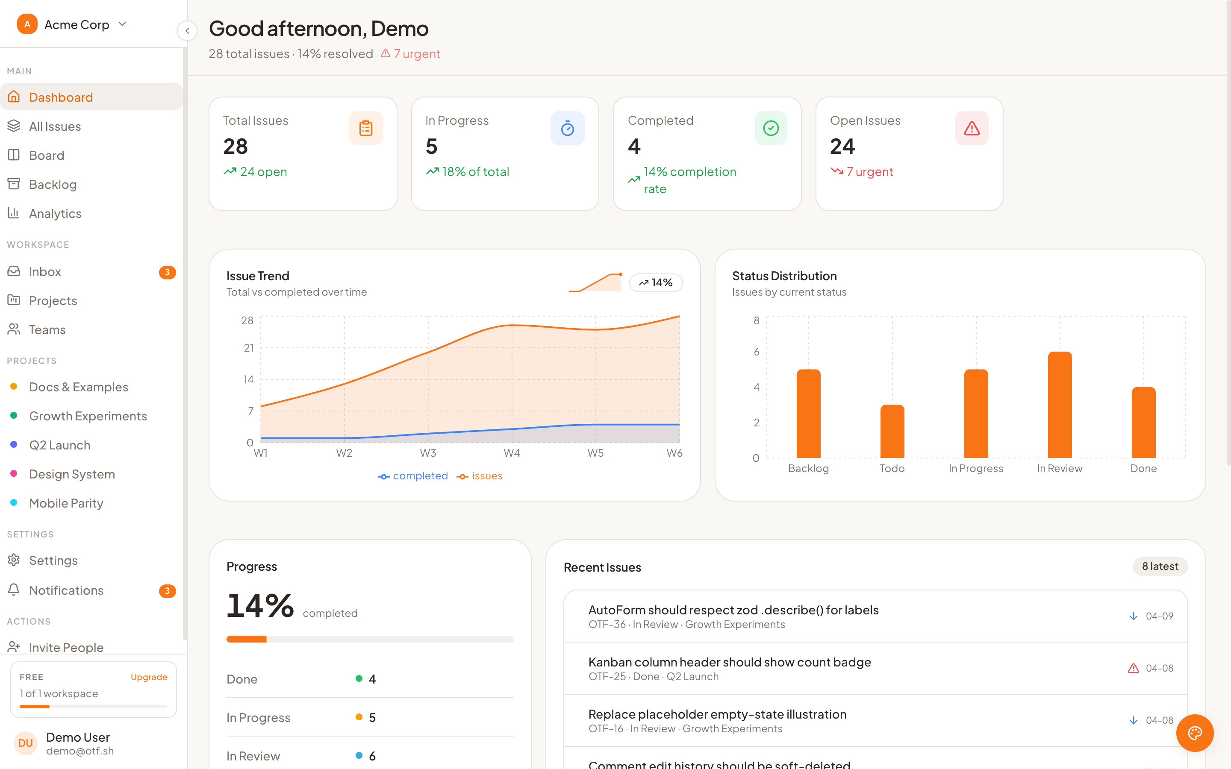Open the Growth Experiments project

click(91, 416)
